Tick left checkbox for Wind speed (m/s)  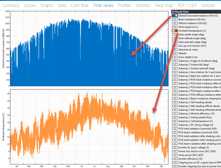pos(173,27)
